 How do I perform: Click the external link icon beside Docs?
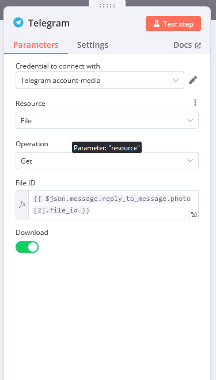point(198,45)
